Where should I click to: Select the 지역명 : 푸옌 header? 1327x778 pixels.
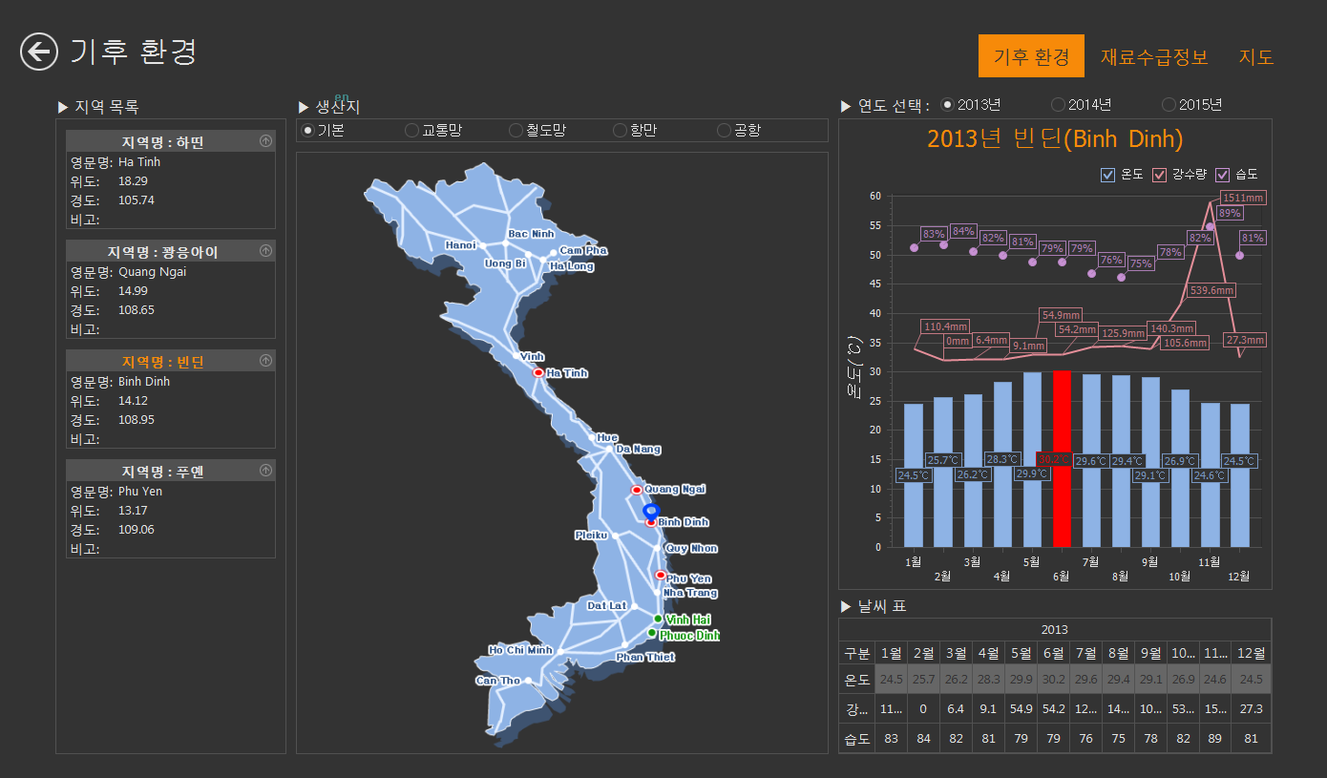162,472
